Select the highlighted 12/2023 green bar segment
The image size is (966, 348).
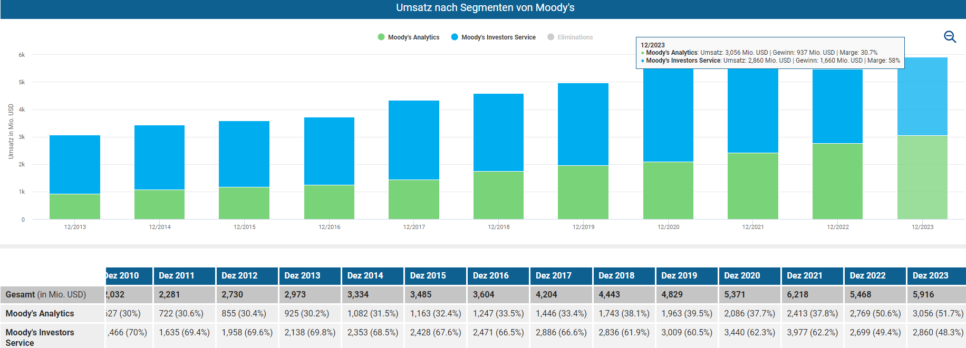point(922,177)
